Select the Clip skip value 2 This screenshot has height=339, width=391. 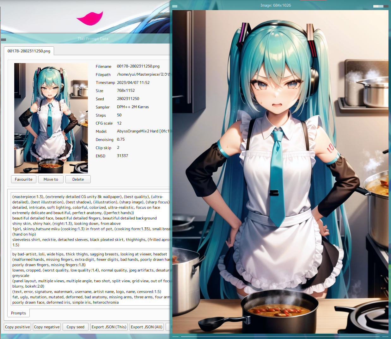118,148
